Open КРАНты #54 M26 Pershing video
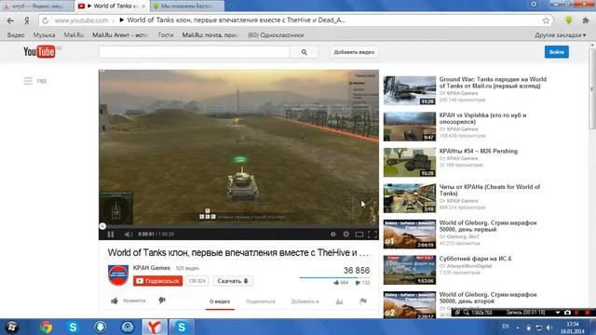The width and height of the screenshot is (596, 335). coord(478,151)
